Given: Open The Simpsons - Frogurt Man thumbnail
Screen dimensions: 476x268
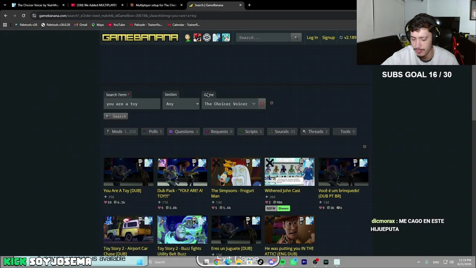Looking at the screenshot, I should click(x=236, y=172).
